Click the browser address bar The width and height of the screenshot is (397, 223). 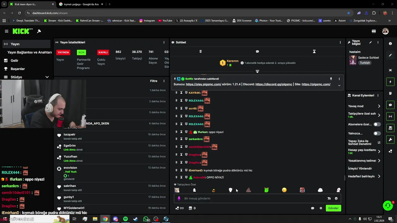pyautogui.click(x=186, y=13)
